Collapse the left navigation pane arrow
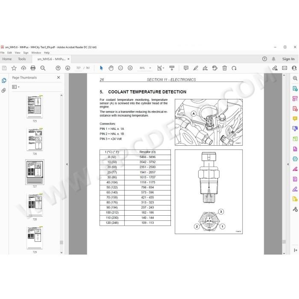299x299 pixels. tap(67, 164)
